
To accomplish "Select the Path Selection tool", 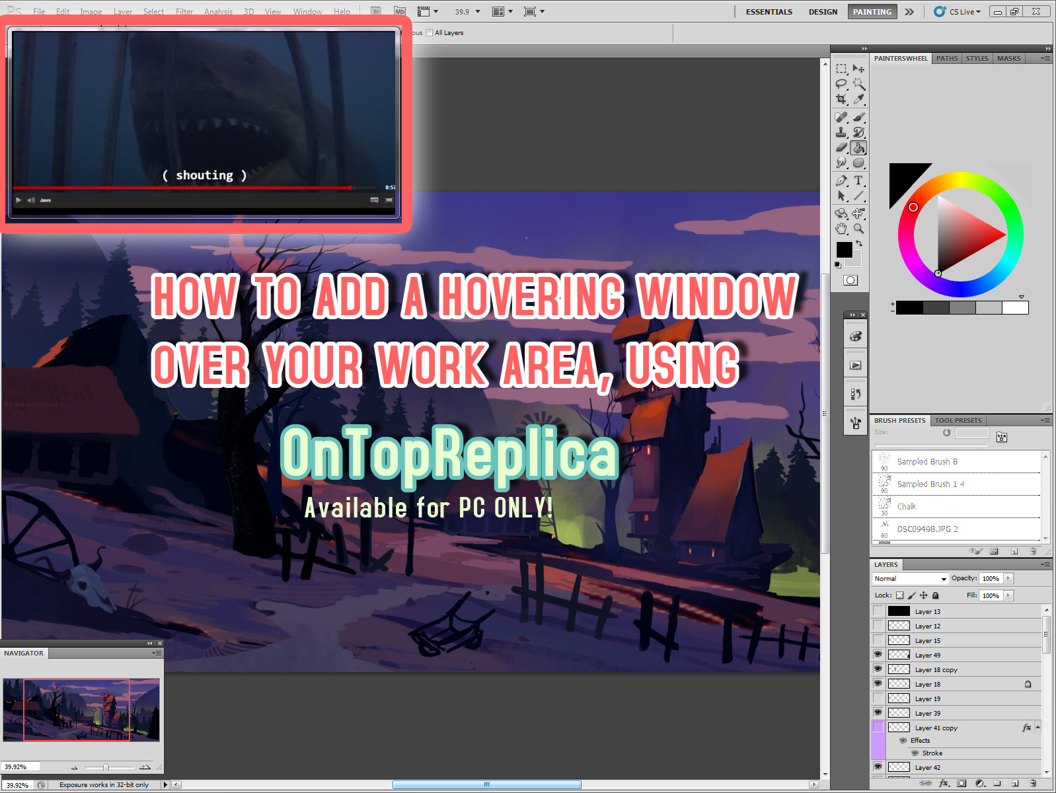I will 841,196.
